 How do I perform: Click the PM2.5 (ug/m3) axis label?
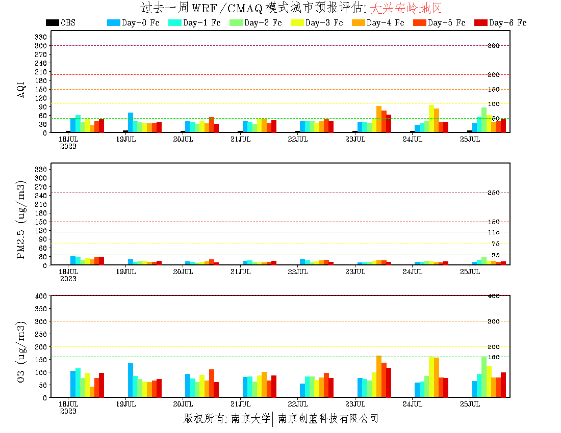(x=21, y=219)
